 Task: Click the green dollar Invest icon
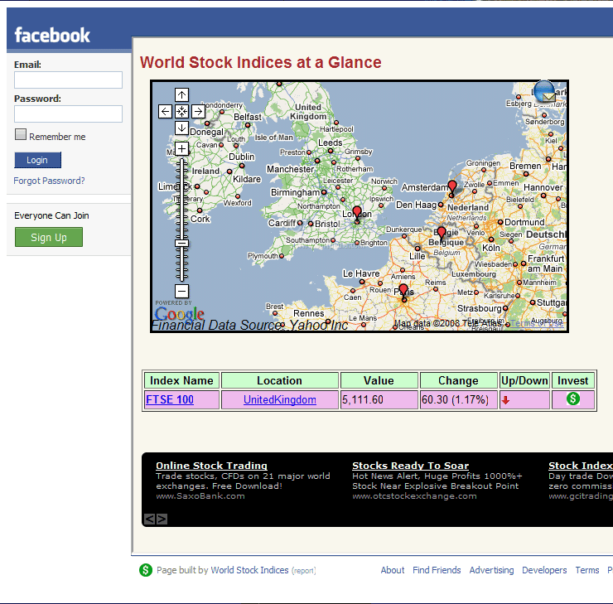tap(573, 399)
